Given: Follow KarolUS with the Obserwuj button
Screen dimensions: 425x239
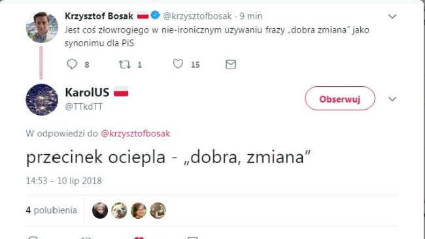Looking at the screenshot, I should [340, 98].
